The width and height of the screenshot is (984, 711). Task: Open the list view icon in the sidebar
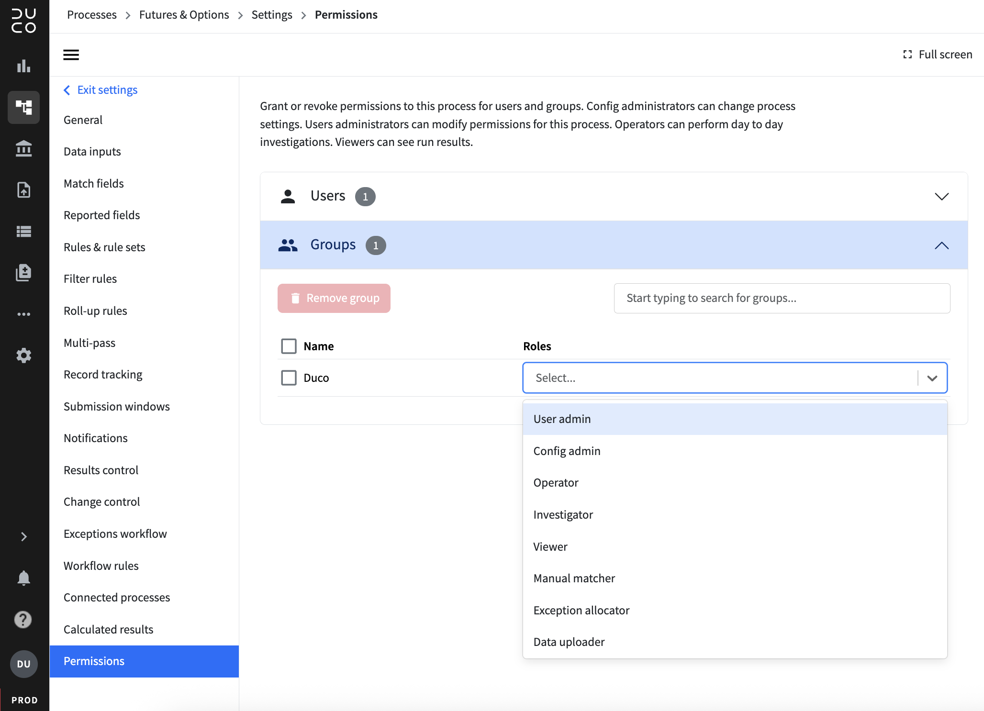tap(23, 232)
